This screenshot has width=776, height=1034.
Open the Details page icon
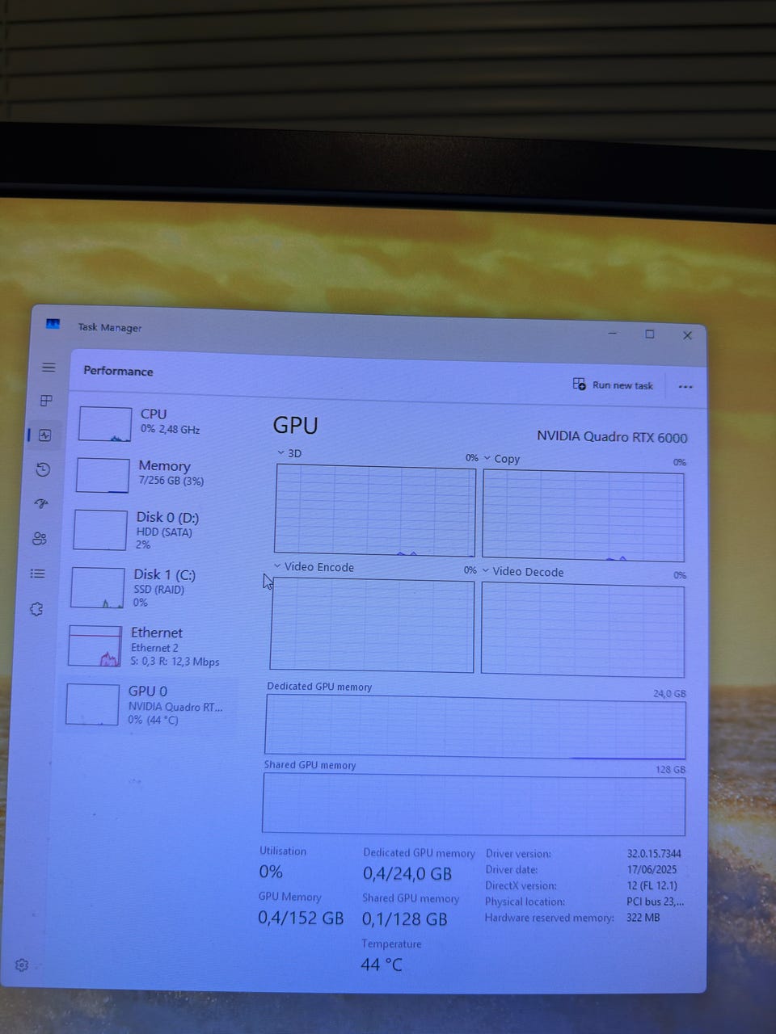pos(38,574)
